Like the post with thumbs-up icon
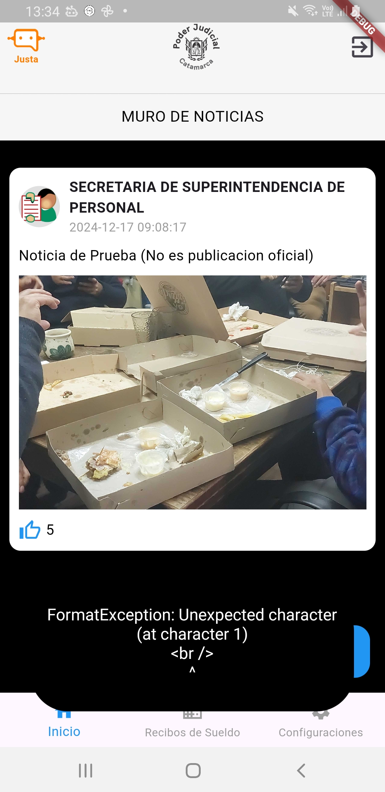The height and width of the screenshot is (792, 385). [x=30, y=529]
